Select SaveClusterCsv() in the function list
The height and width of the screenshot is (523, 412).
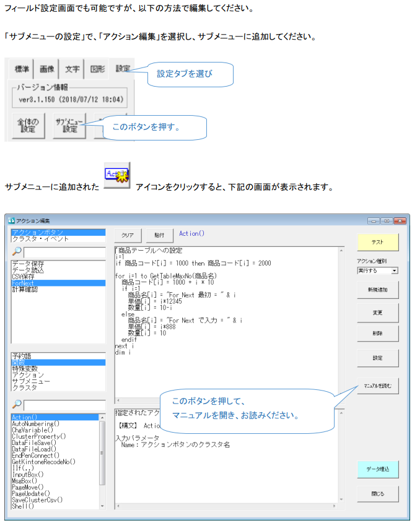pos(55,499)
